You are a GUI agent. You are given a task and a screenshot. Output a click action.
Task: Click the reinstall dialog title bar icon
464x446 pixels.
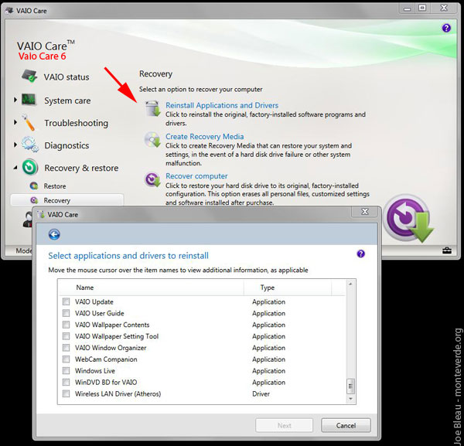(x=42, y=214)
